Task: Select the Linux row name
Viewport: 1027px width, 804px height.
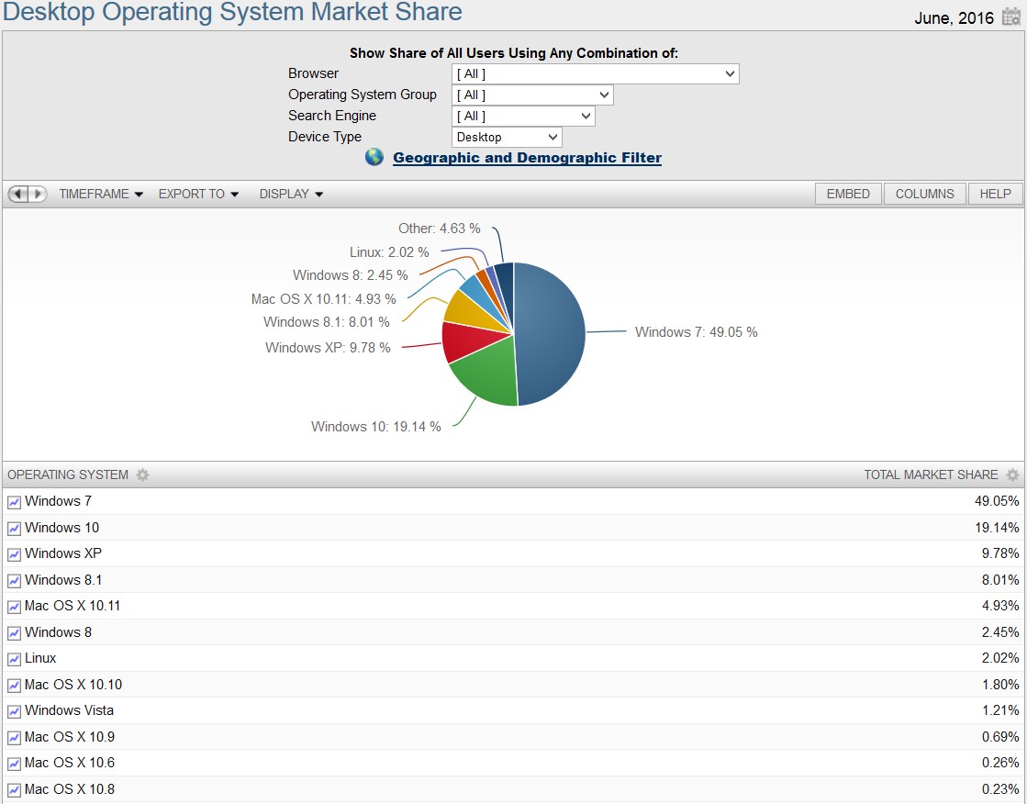Action: (40, 659)
